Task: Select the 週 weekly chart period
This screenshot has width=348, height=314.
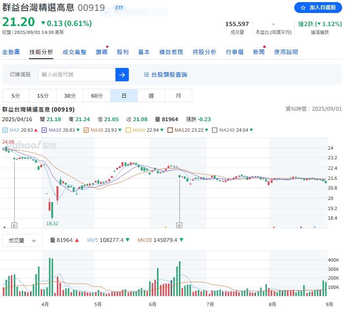Action: [x=151, y=96]
